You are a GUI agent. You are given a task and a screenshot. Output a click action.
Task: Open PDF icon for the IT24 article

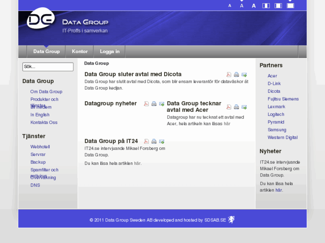coord(146,141)
